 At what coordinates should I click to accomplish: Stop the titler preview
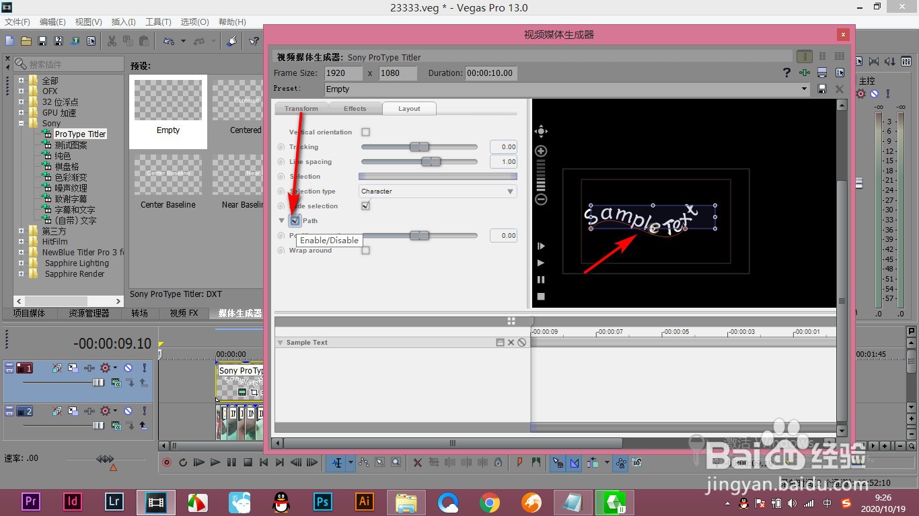click(541, 296)
